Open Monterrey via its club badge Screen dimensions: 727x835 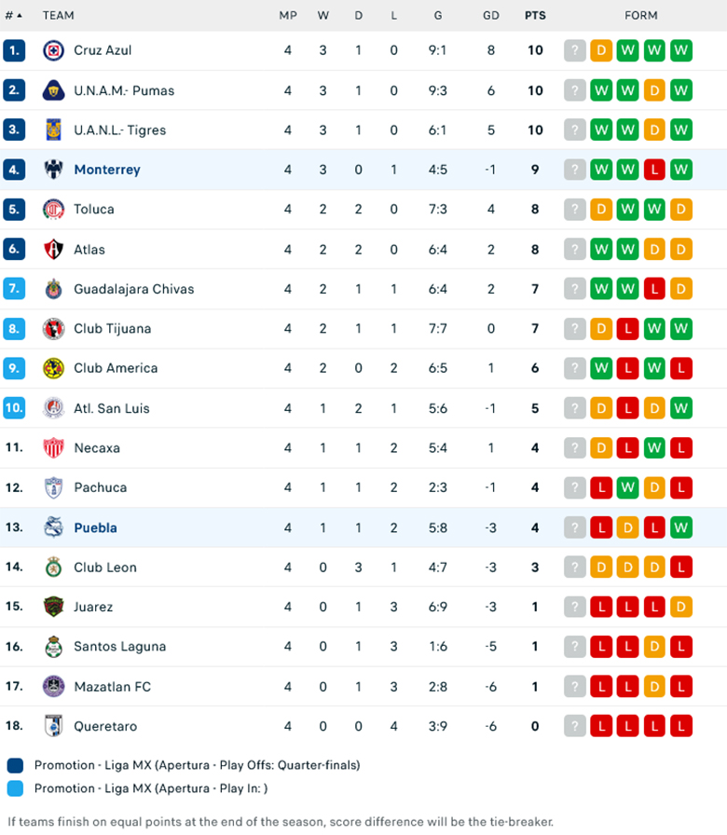point(53,170)
